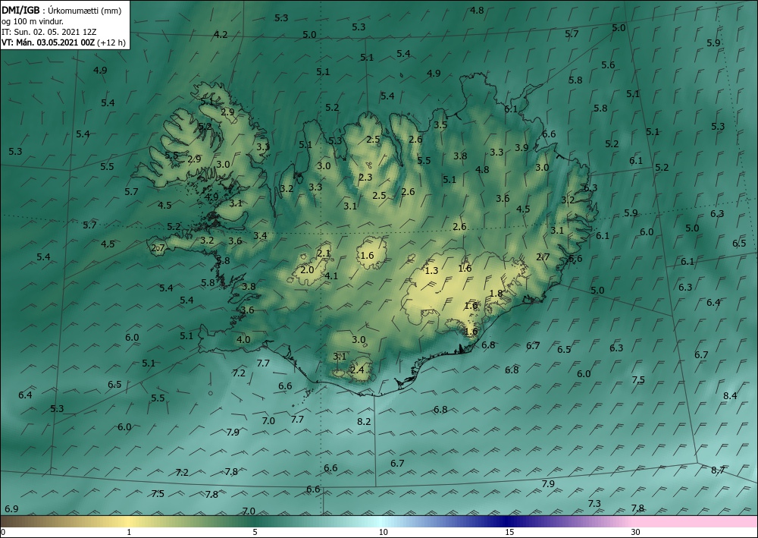Click the 4.0 value on the map
The image size is (758, 538).
click(243, 340)
